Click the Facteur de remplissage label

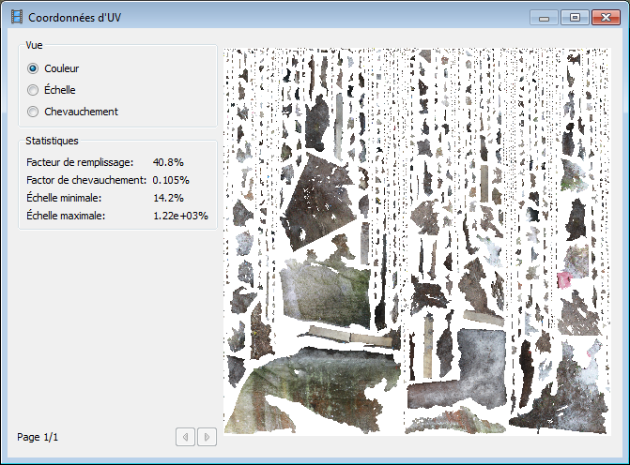[x=80, y=162]
